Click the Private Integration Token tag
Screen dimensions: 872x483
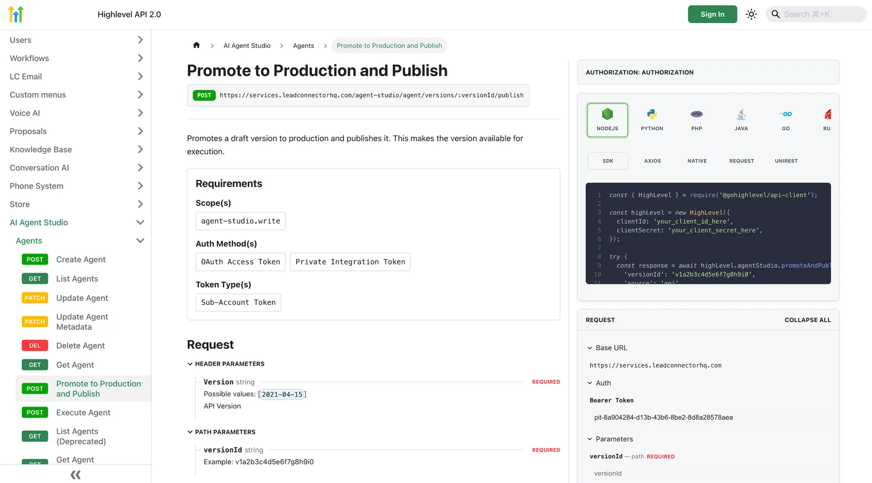click(x=350, y=262)
